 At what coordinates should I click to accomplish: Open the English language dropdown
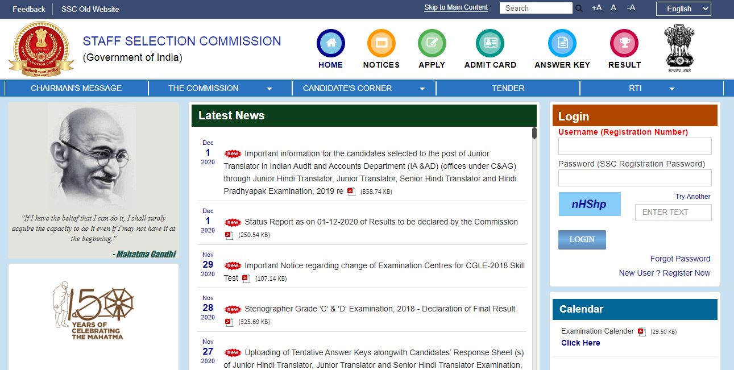[683, 9]
